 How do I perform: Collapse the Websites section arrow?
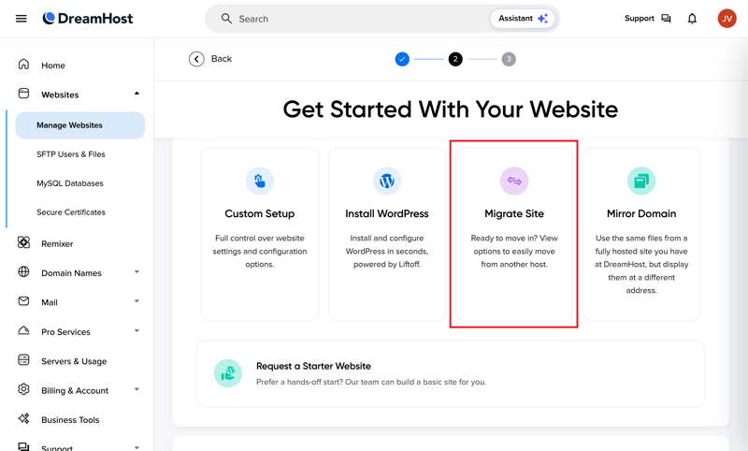coord(137,94)
